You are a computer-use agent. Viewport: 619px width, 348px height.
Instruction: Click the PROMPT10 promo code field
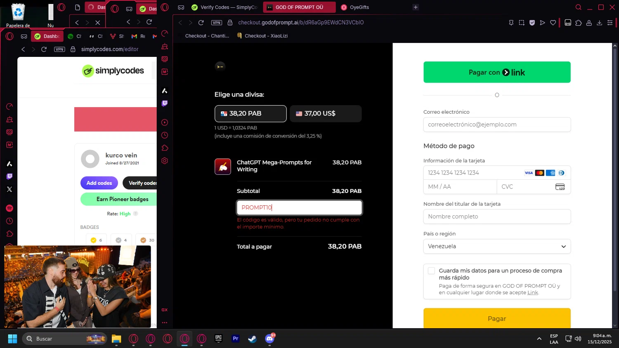(x=300, y=207)
